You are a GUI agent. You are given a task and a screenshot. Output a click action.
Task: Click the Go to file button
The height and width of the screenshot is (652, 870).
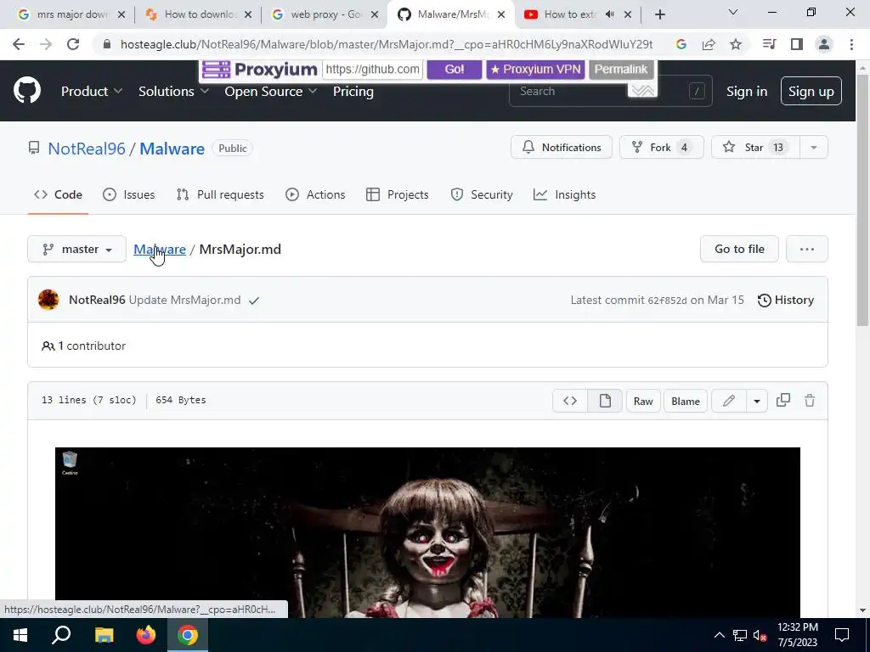(739, 250)
